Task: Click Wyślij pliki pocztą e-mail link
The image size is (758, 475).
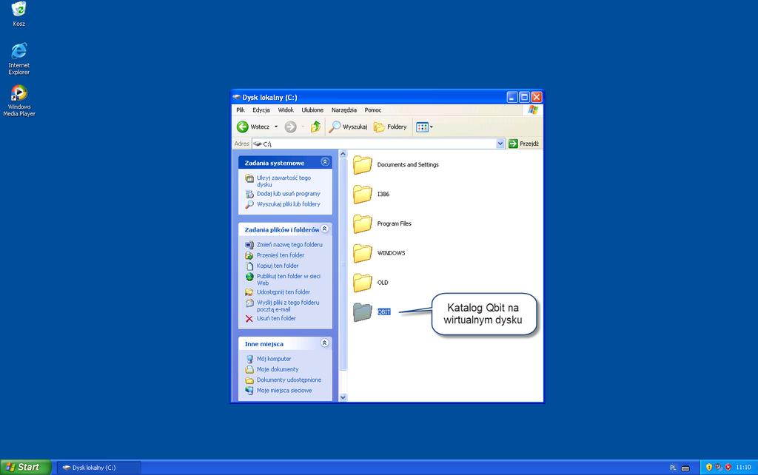Action: click(288, 306)
